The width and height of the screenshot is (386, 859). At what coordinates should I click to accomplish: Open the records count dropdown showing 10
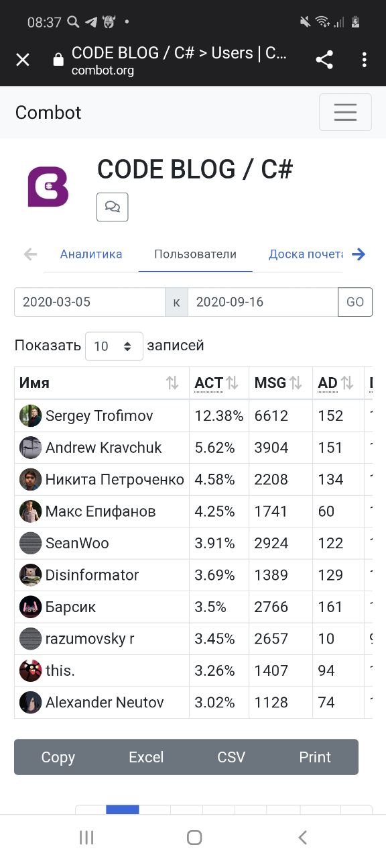(114, 346)
